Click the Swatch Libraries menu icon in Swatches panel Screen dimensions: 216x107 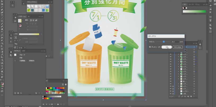(x=43, y=104)
